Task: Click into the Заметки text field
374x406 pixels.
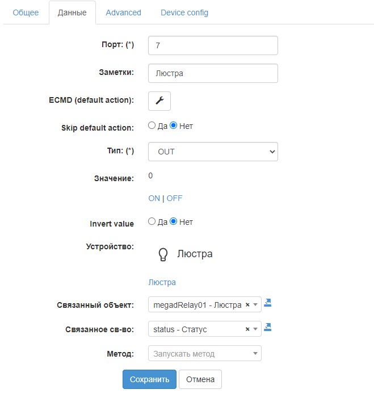Action: pyautogui.click(x=213, y=73)
